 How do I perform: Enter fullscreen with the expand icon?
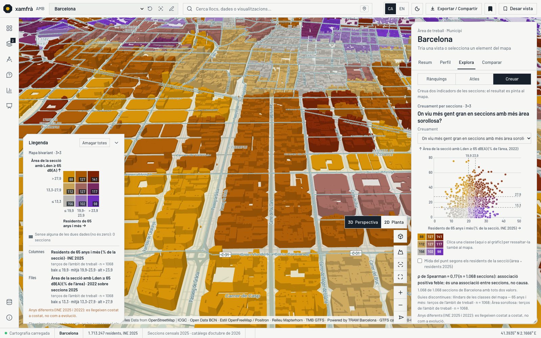click(400, 277)
